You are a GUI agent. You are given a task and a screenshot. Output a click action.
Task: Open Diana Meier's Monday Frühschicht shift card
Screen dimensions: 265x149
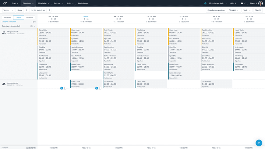pyautogui.click(x=53, y=32)
